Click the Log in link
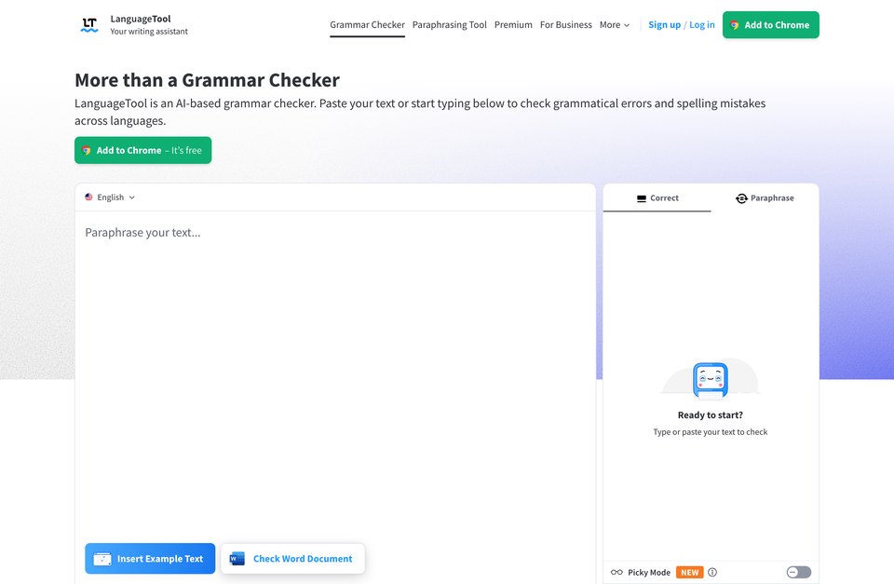The image size is (894, 584). pos(702,25)
